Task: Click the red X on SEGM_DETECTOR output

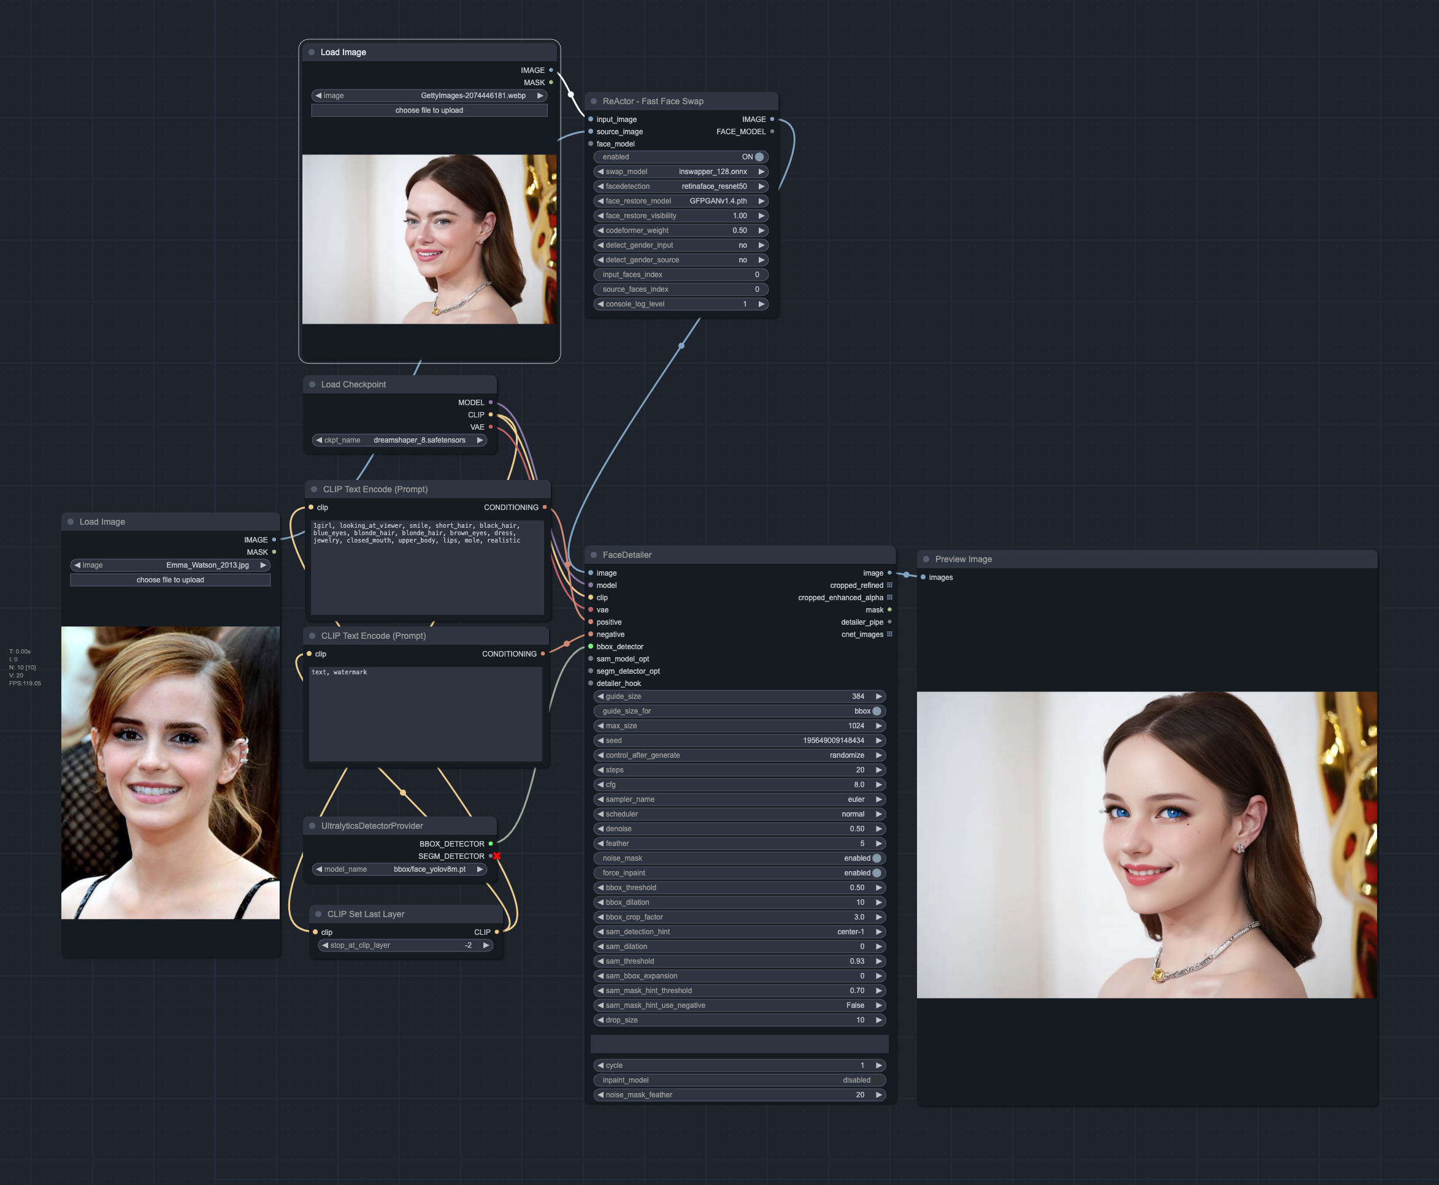Action: 496,856
